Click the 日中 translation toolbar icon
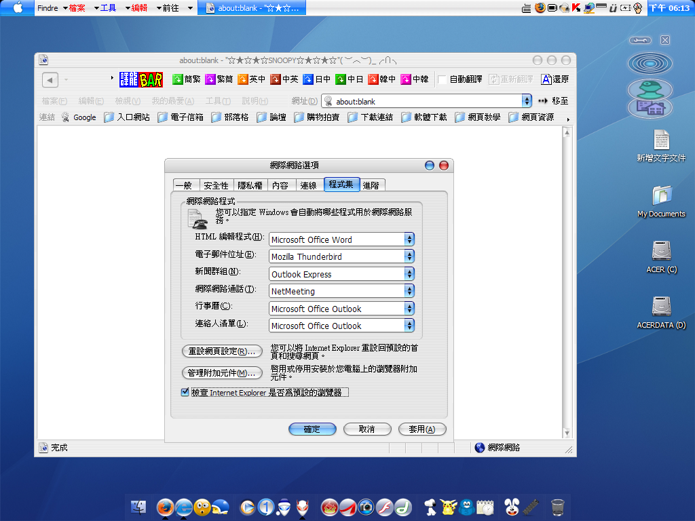The width and height of the screenshot is (695, 521). click(308, 79)
